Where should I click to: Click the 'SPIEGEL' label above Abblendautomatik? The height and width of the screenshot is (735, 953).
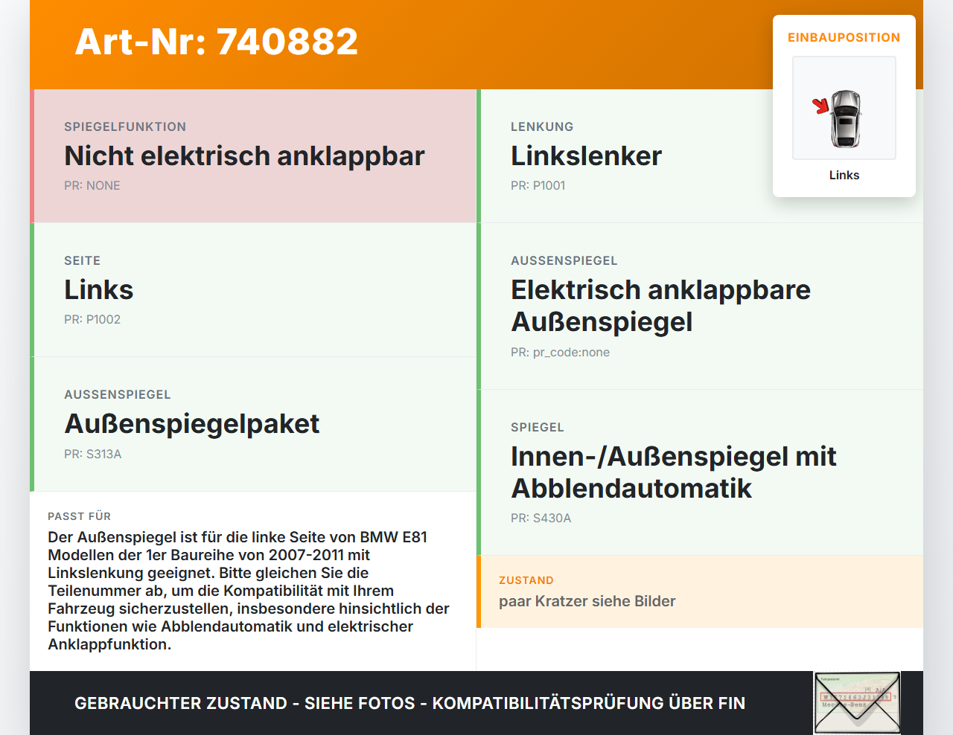tap(538, 428)
